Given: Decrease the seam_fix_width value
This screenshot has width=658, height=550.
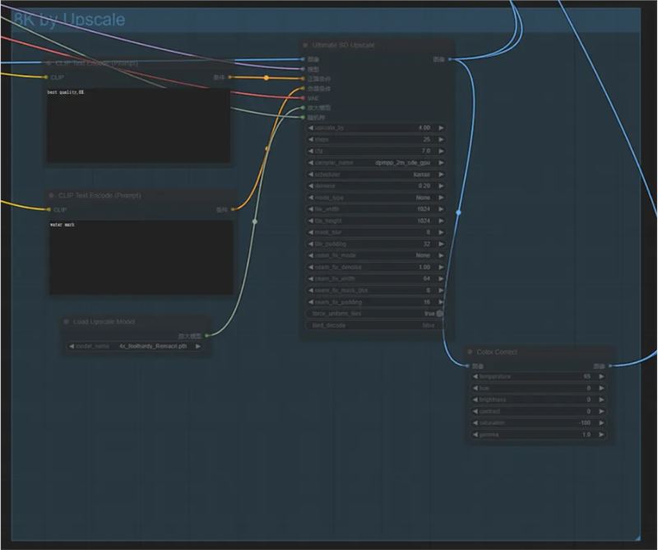Looking at the screenshot, I should click(x=311, y=278).
